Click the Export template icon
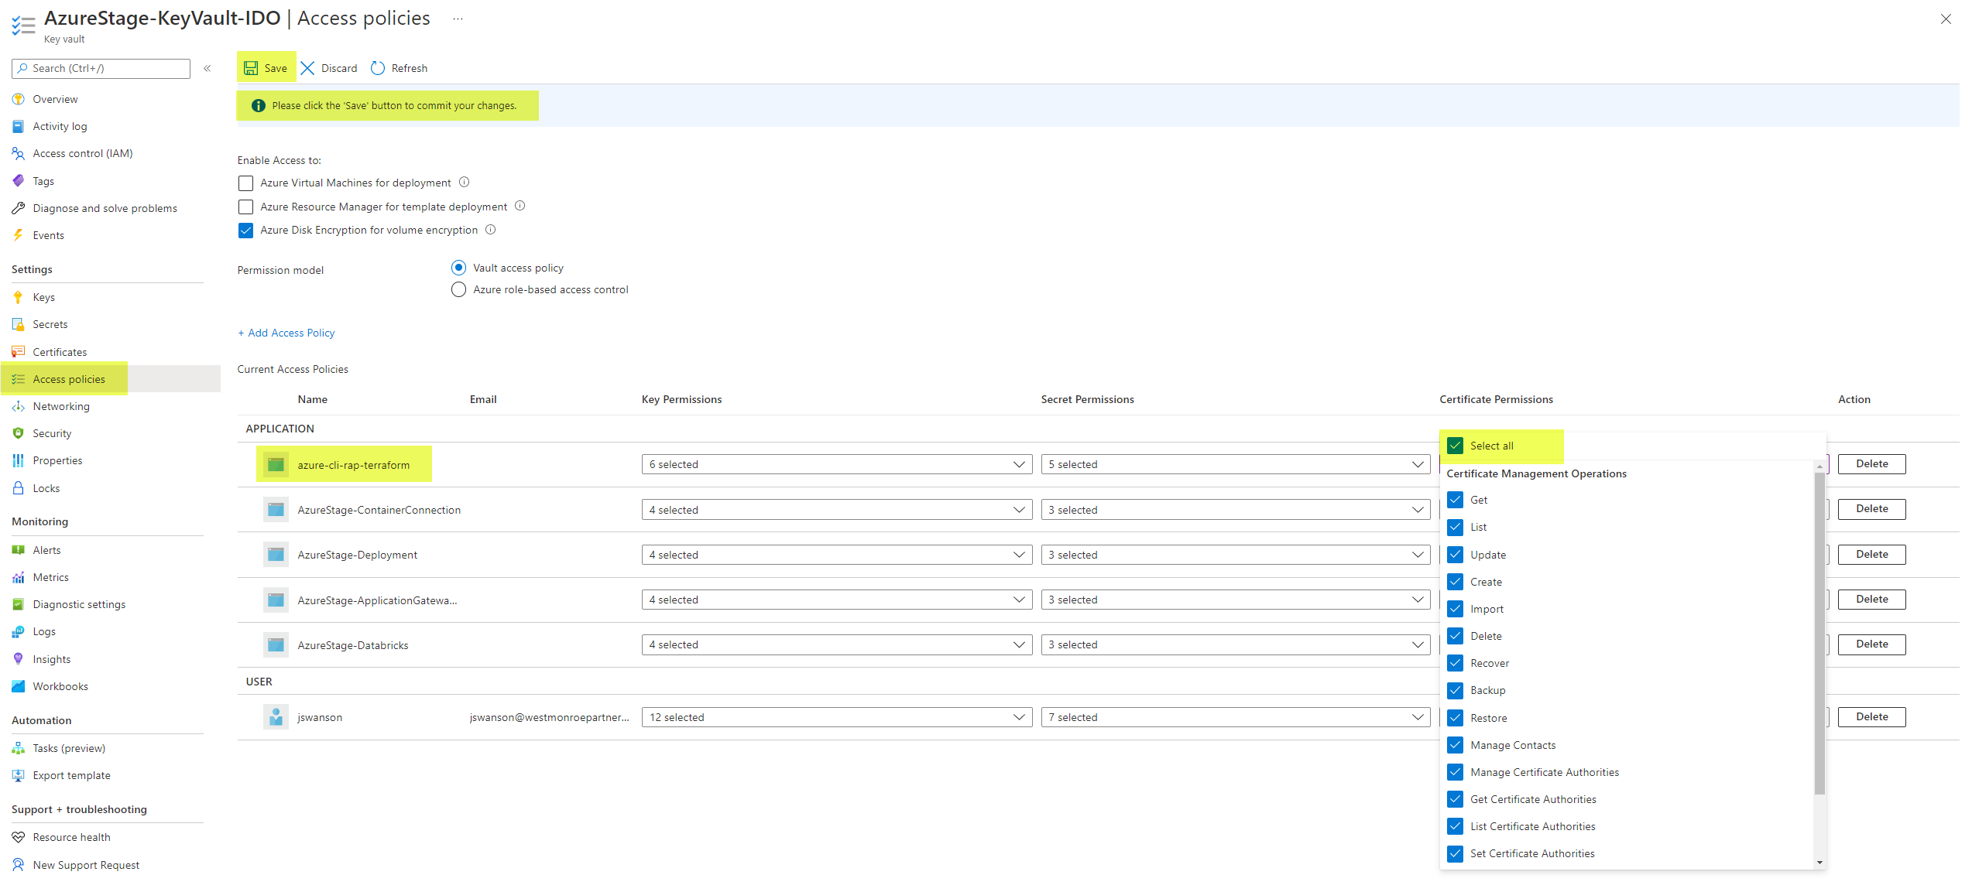1972x892 pixels. click(x=19, y=775)
